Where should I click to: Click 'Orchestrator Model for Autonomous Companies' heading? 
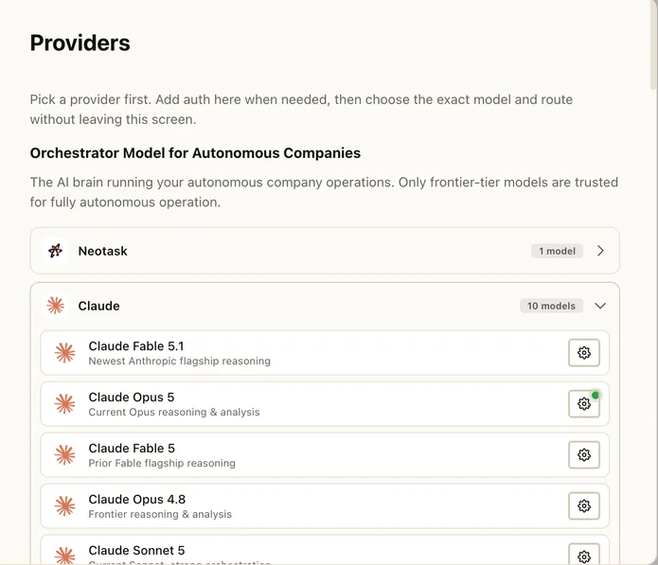(x=195, y=153)
